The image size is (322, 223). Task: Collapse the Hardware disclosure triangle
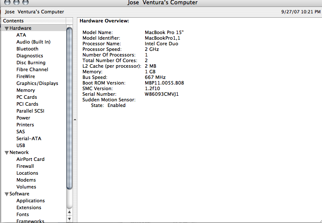pos(6,28)
